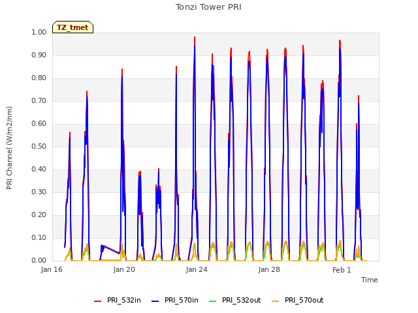Select the Jan 20 x-axis label
Image resolution: width=418 pixels, height=313 pixels.
(124, 269)
